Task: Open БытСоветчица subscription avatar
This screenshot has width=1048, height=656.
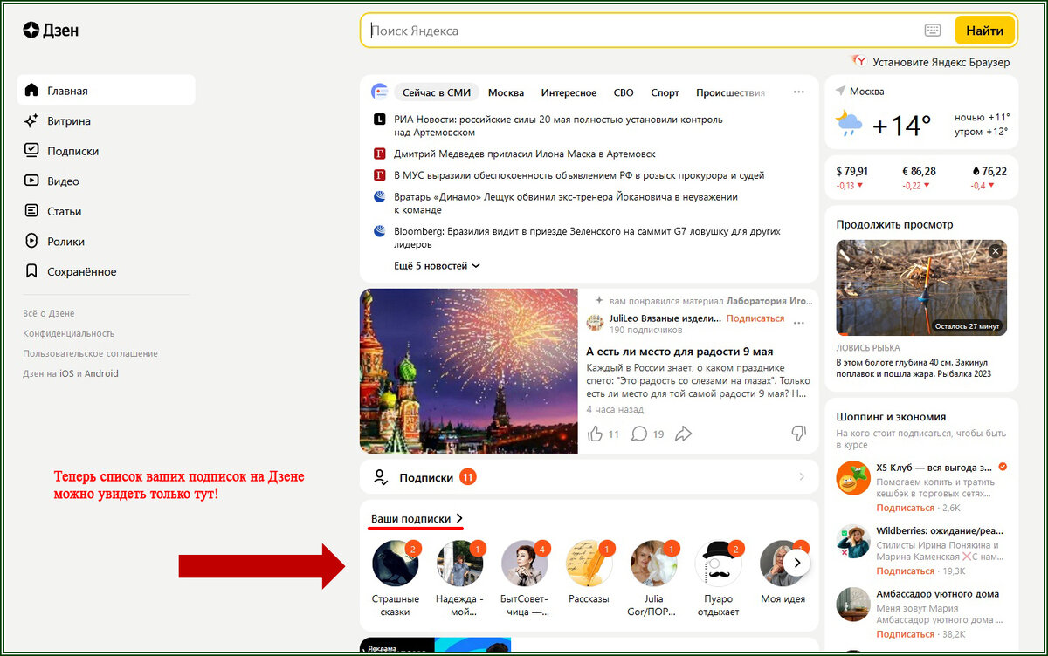Action: coord(524,563)
